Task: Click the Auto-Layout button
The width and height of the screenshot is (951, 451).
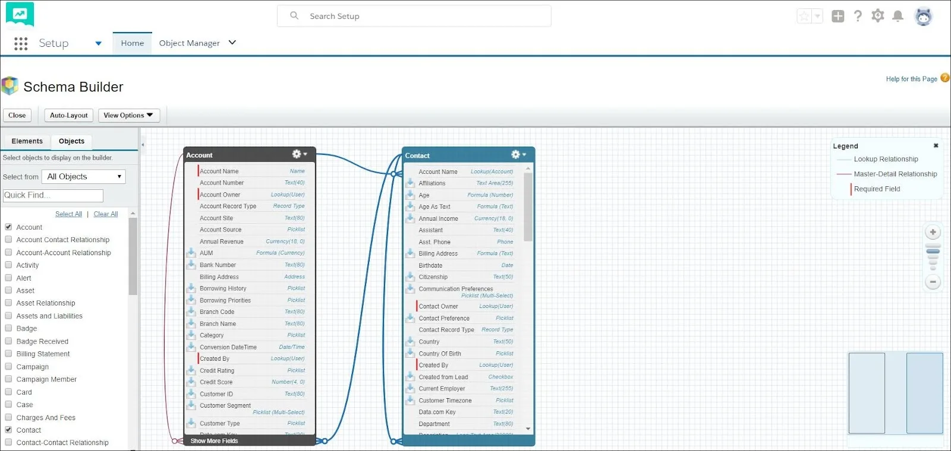Action: pos(69,115)
